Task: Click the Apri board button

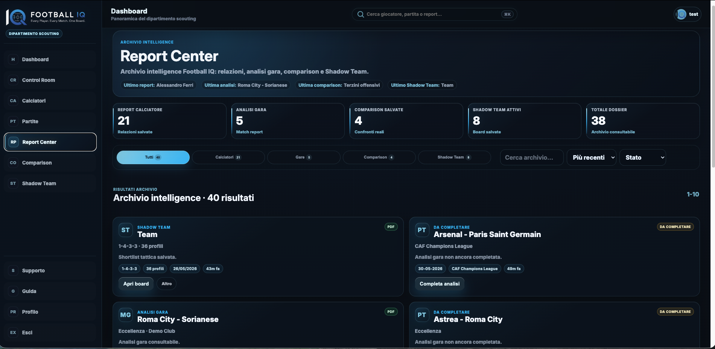Action: (136, 284)
